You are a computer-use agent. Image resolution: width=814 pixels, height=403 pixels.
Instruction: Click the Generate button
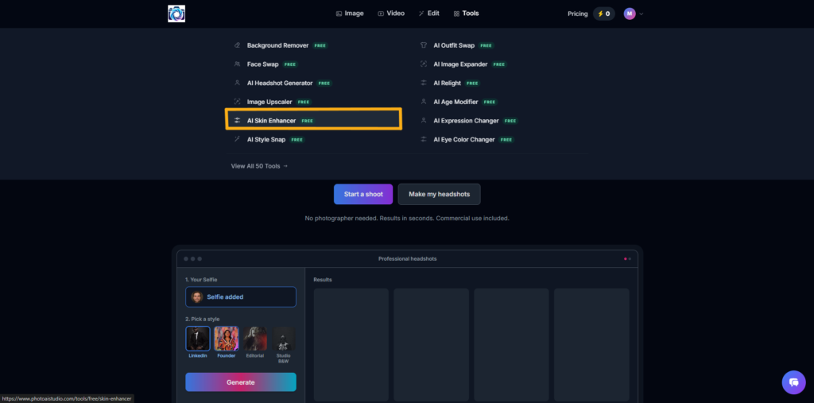coord(241,382)
